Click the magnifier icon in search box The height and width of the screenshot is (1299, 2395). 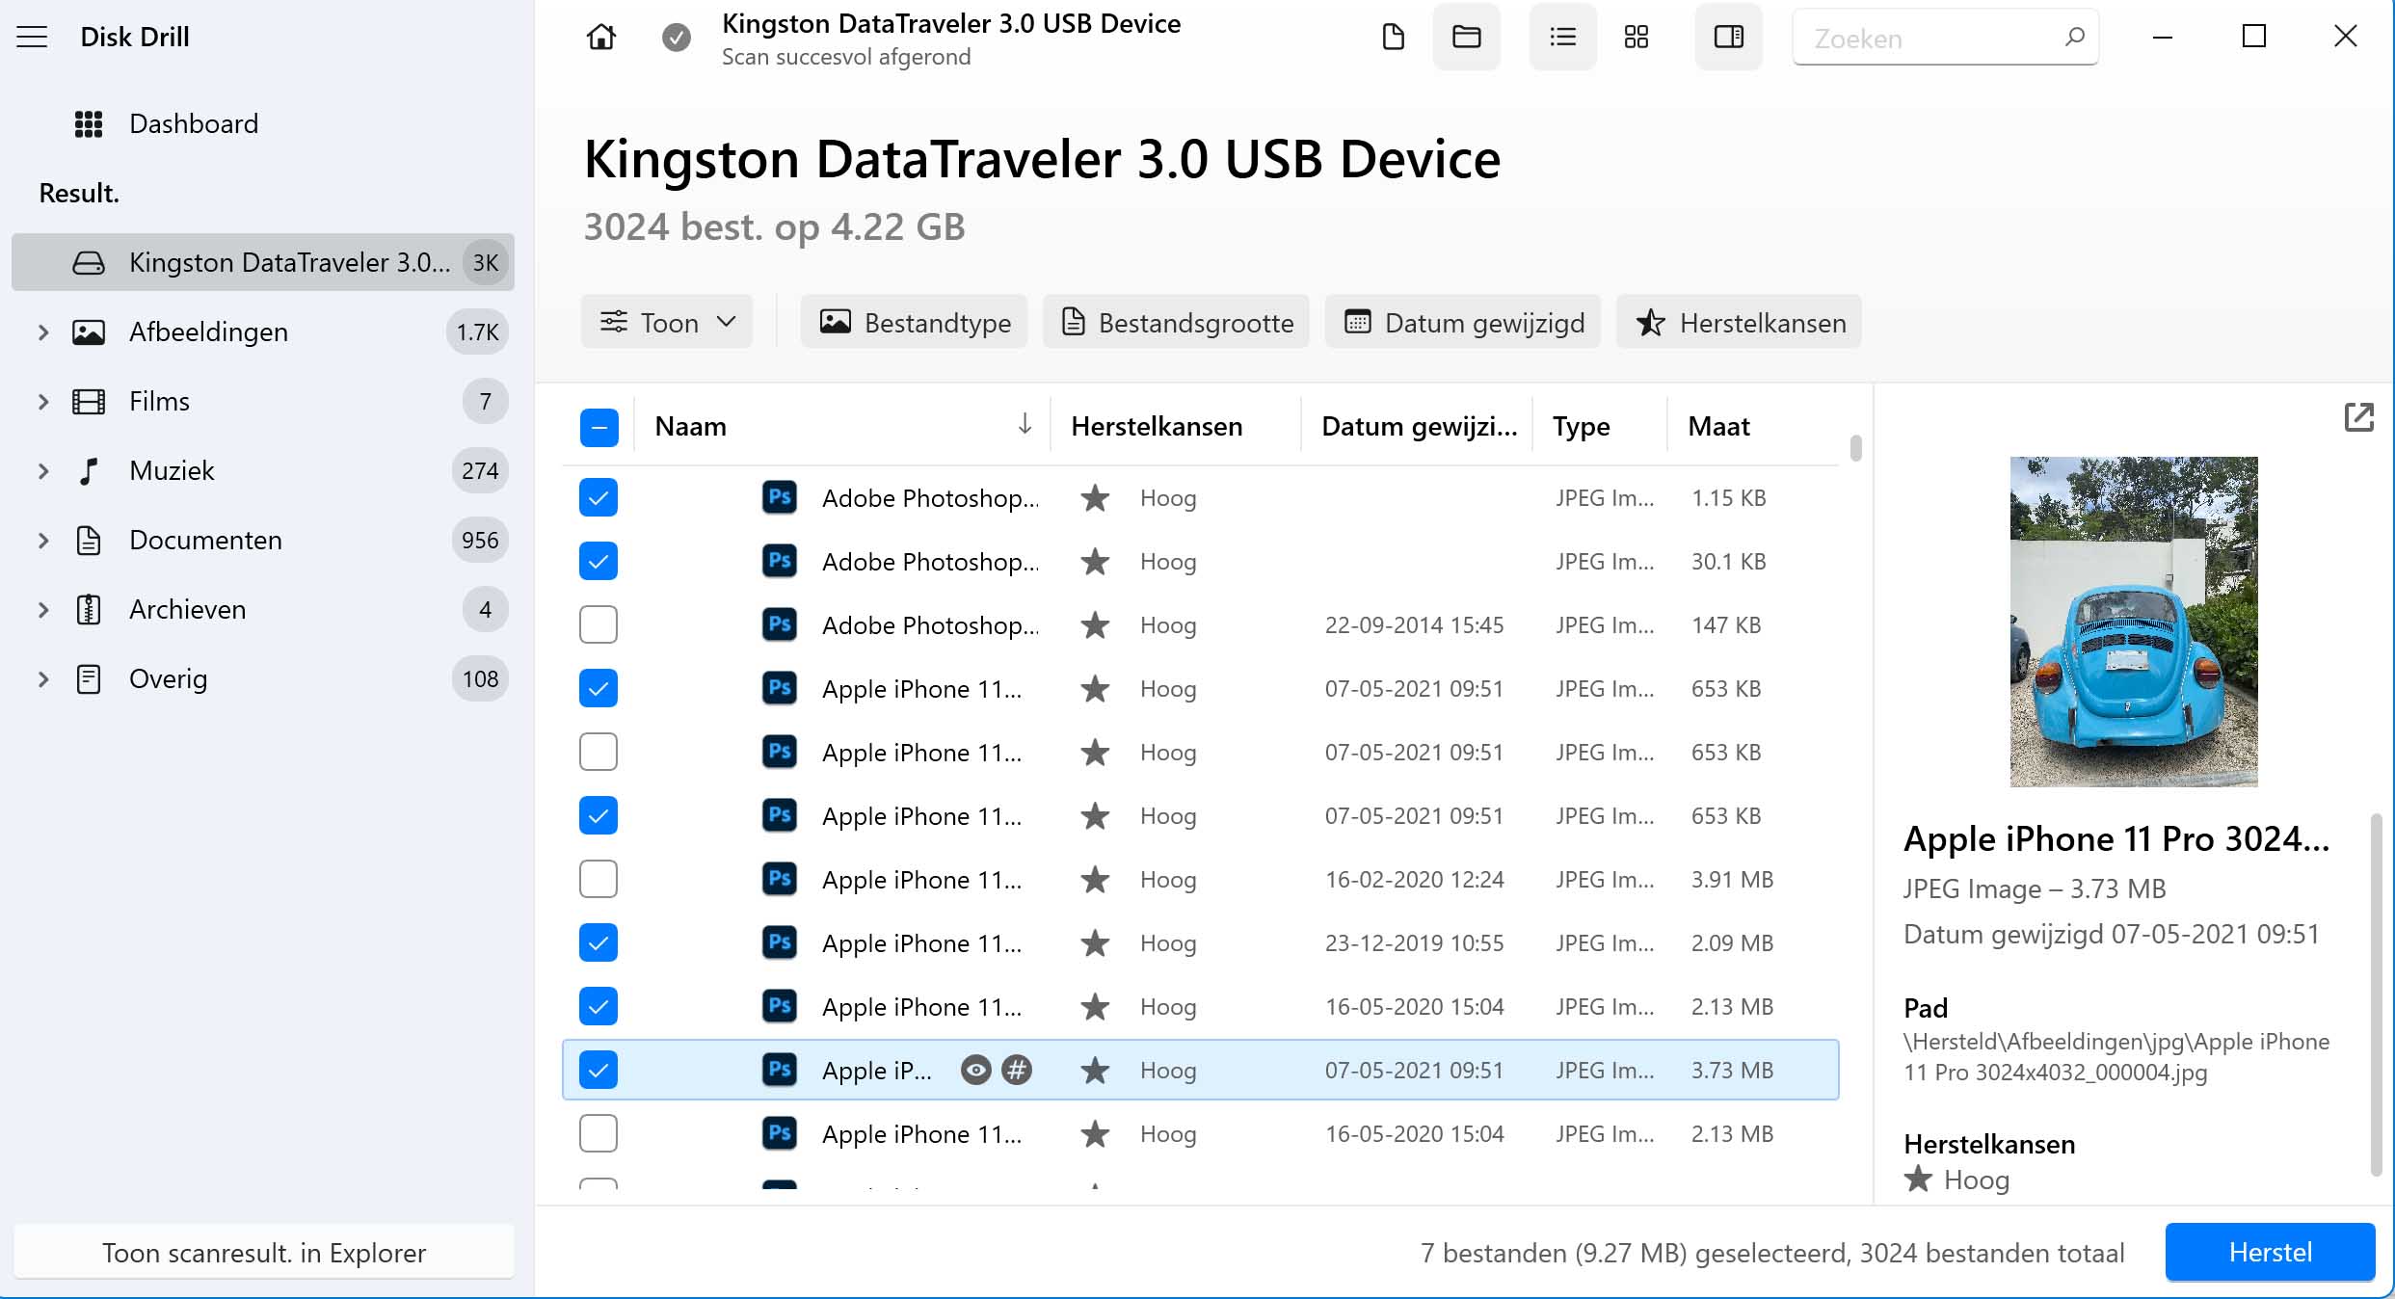[2074, 38]
